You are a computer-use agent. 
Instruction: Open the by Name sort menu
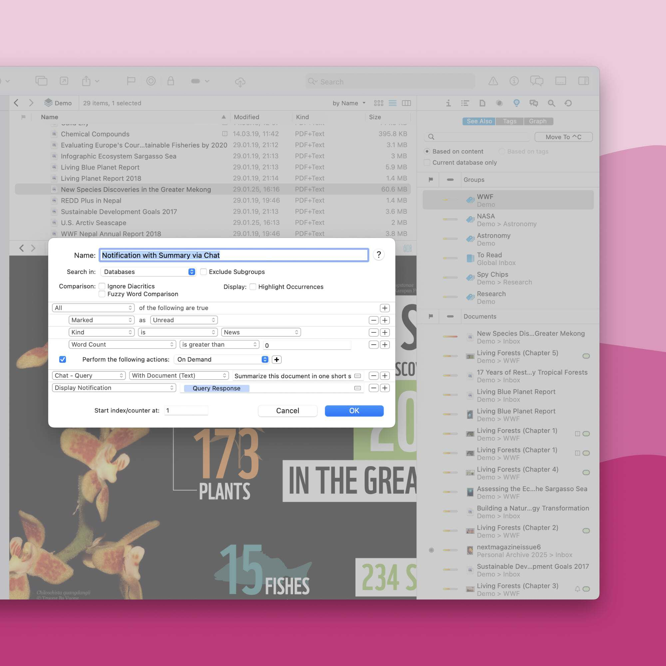(x=349, y=103)
